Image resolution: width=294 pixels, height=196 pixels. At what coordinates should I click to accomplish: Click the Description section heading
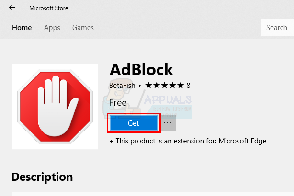42,176
